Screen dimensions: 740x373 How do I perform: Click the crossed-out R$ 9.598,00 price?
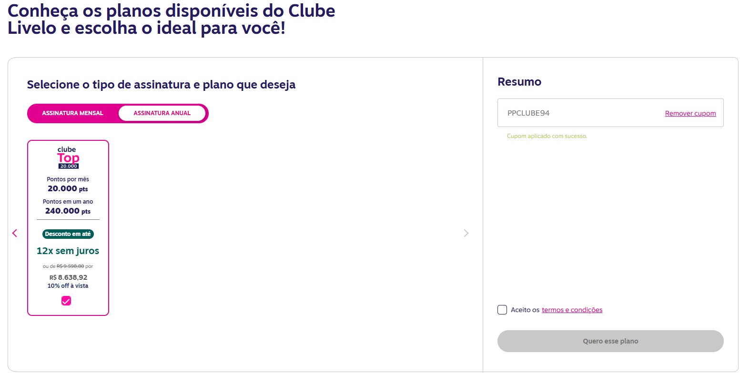coord(71,266)
